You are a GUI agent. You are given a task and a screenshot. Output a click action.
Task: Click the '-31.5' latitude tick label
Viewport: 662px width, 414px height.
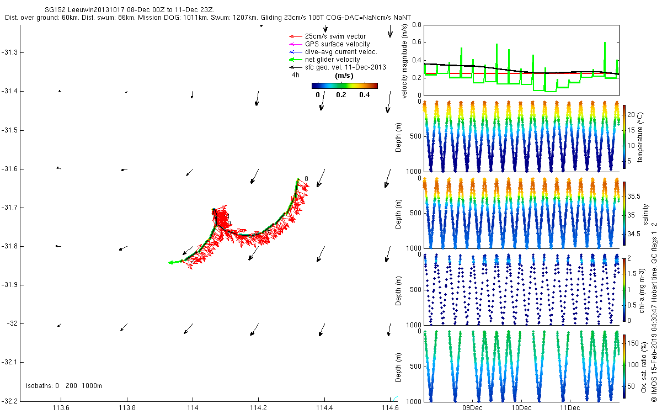click(9, 130)
